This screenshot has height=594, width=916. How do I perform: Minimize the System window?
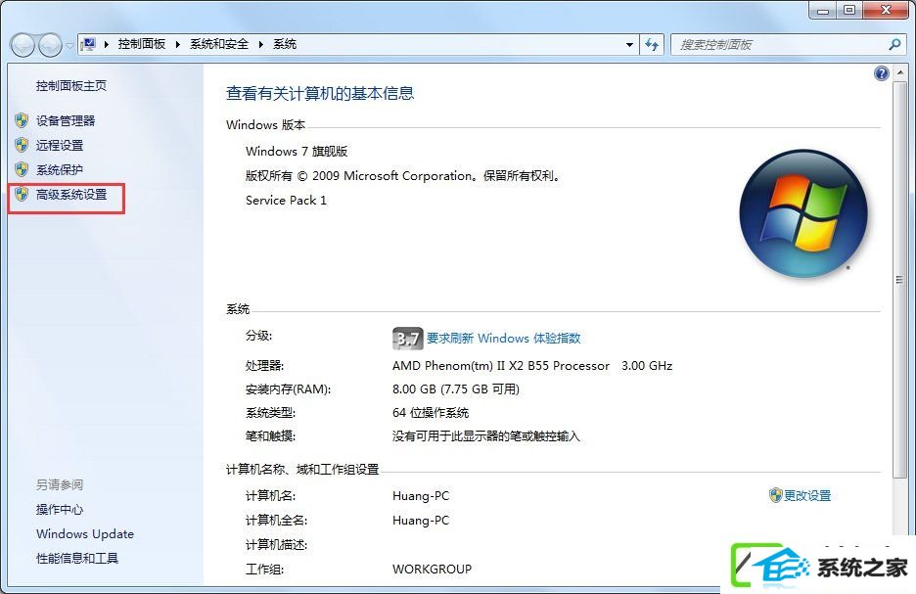click(x=823, y=10)
